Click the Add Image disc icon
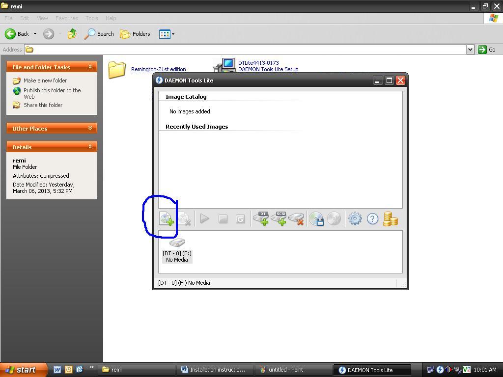The width and height of the screenshot is (503, 377). [x=167, y=219]
